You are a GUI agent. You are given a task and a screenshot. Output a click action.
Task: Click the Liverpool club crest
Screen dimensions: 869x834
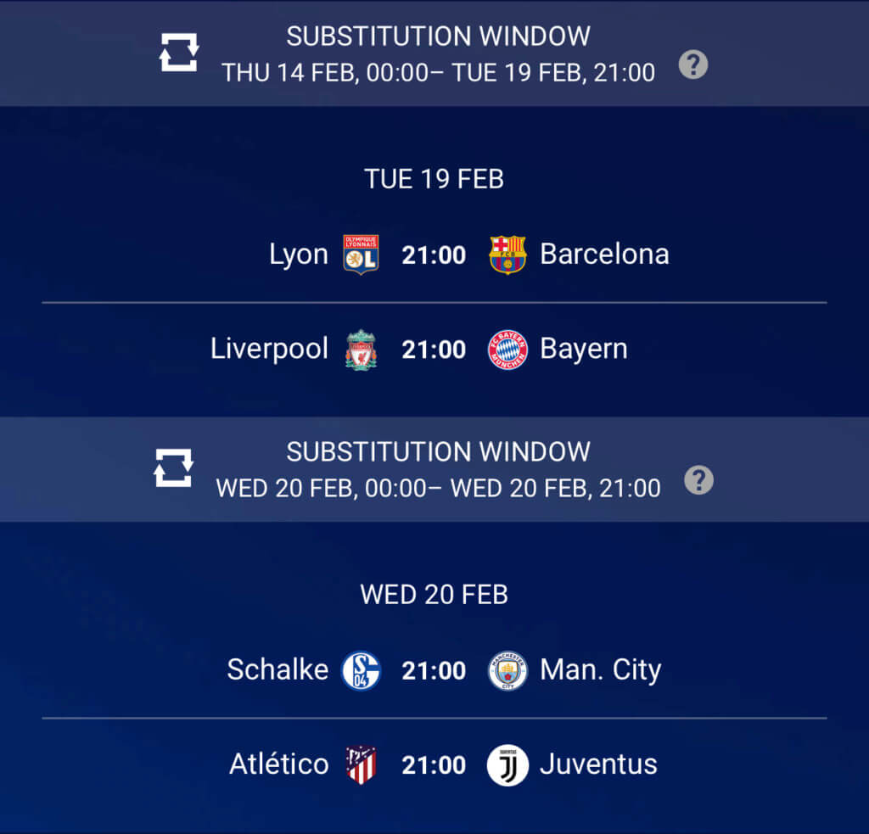tap(361, 350)
